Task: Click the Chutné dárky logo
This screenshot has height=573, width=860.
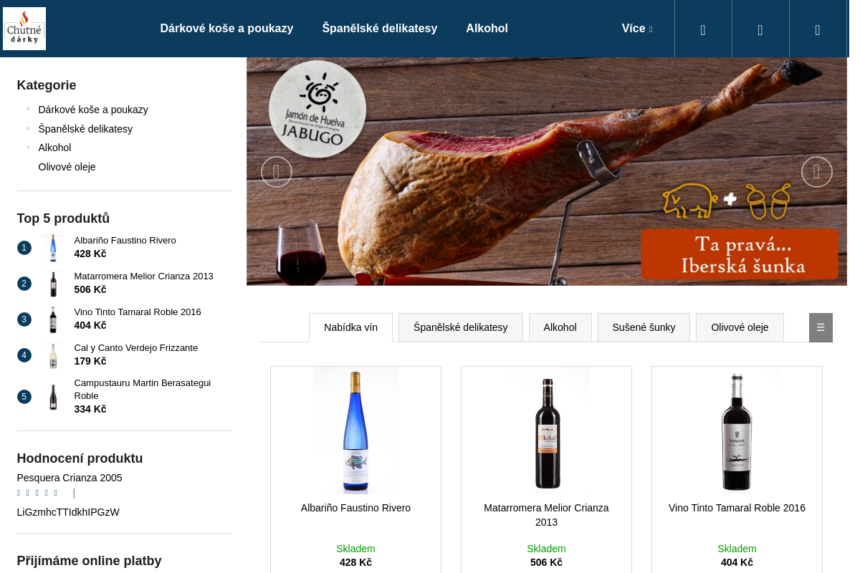Action: (x=24, y=29)
